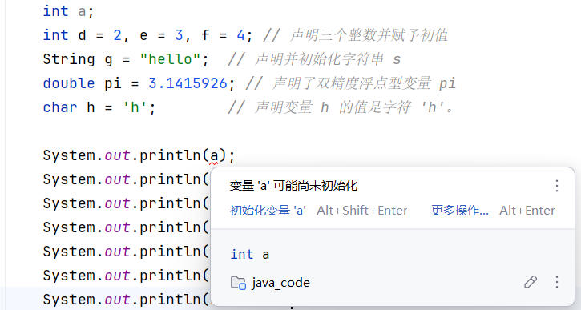Apply the 初始化变量 'a' quick fix
581x310 pixels.
[x=268, y=211]
